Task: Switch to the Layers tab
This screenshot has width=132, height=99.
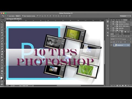Action: (112, 34)
